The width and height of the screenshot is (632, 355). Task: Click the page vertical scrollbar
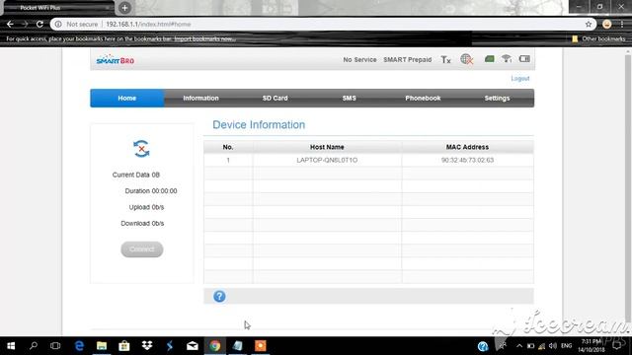tap(628, 187)
